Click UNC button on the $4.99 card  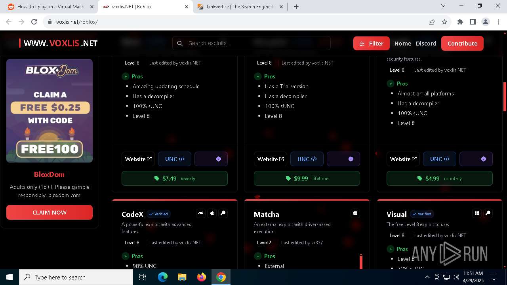click(x=440, y=159)
